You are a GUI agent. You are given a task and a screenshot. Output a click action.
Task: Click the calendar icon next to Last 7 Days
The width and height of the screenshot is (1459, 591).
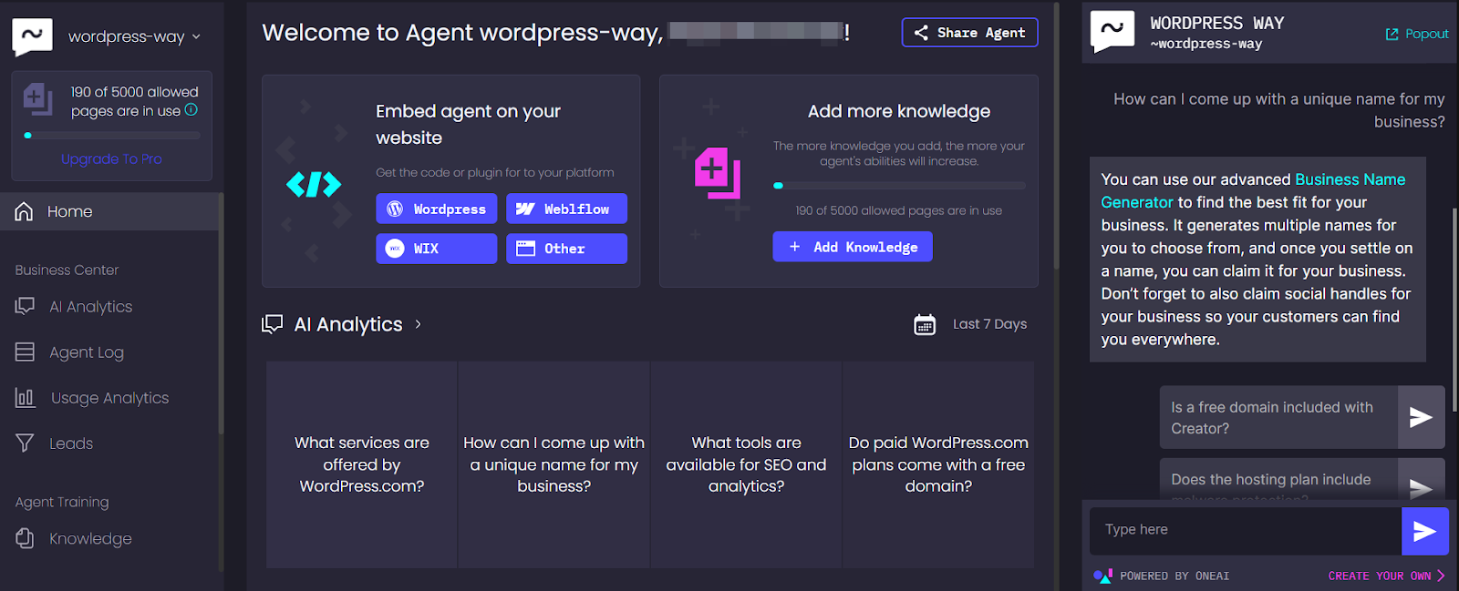[925, 324]
